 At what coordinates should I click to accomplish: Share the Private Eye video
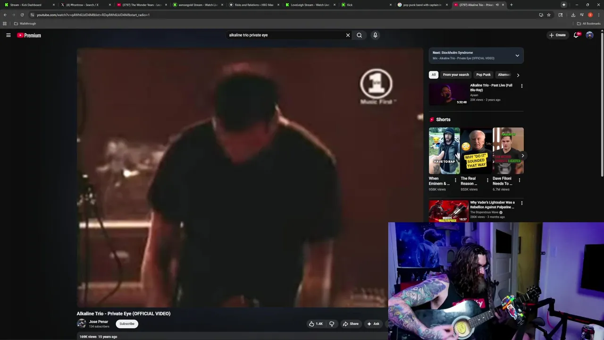(x=351, y=324)
